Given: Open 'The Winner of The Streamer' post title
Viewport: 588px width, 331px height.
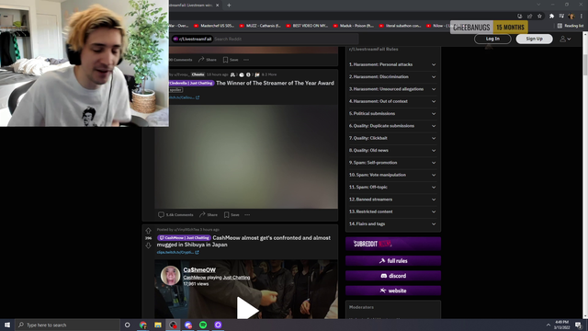Looking at the screenshot, I should coord(275,83).
